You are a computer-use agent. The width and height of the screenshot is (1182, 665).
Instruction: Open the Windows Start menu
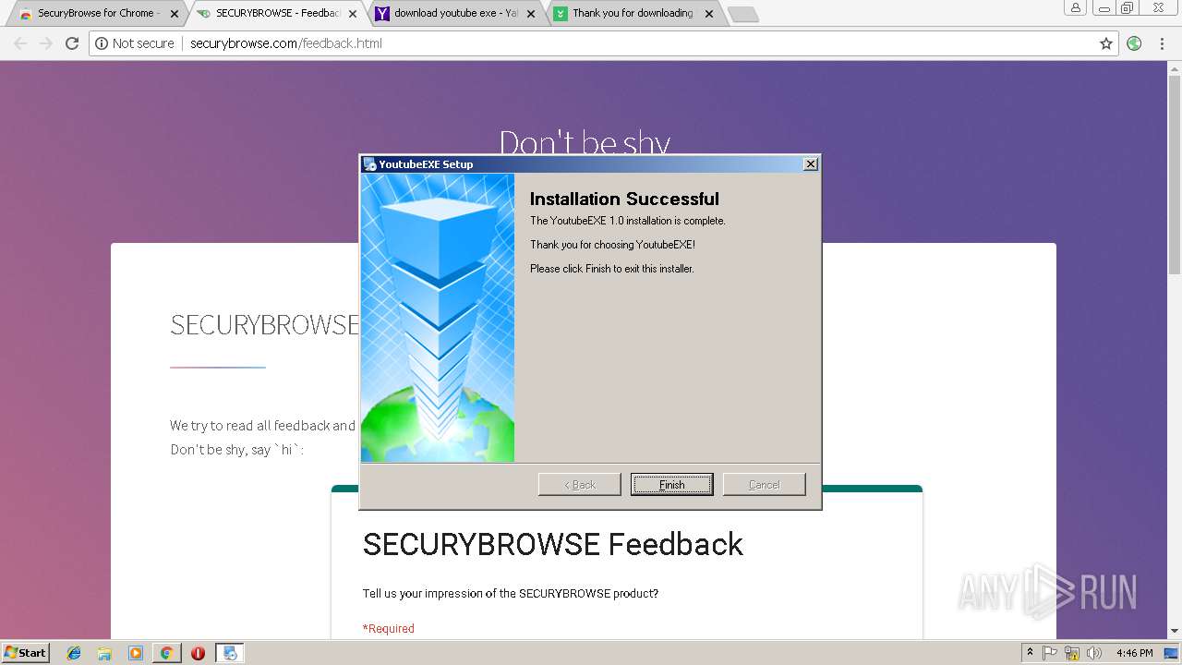pyautogui.click(x=26, y=652)
